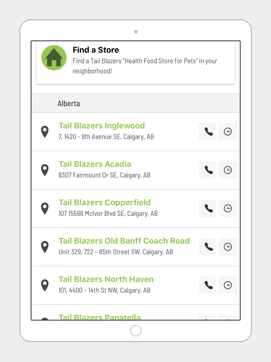Call Old Banff Coach Road store
Screen dimensions: 271x362
pos(207,247)
